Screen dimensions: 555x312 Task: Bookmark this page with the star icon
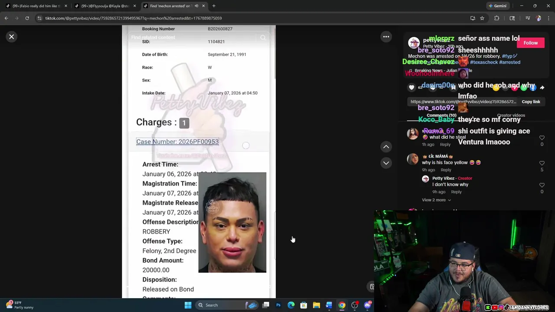[482, 18]
